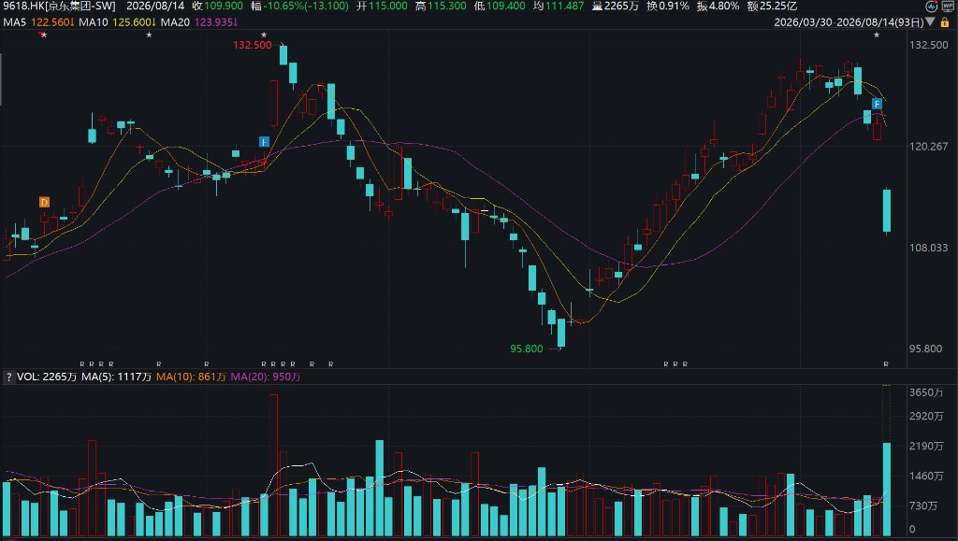Viewport: 958px width, 541px height.
Task: Click the 132.500 high price annotation
Action: [x=252, y=45]
